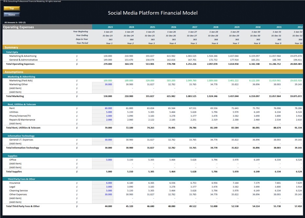Select the Repairs & Maintenance 2.000 input cell
Viewport: 305px width, 218px height.
(103, 120)
